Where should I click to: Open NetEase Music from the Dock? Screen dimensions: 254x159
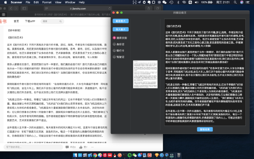[105, 155]
